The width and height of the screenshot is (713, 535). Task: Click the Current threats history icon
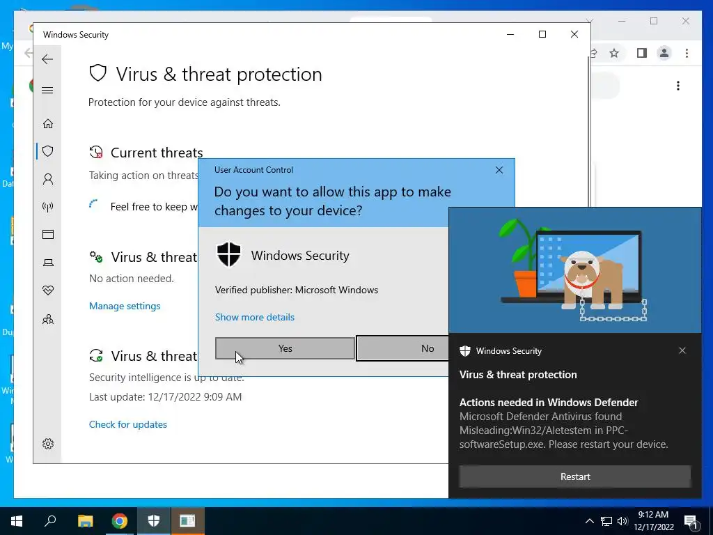point(96,152)
